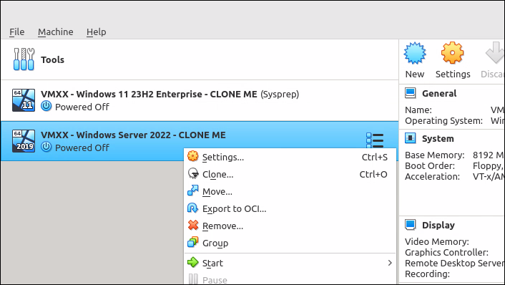Screen dimensions: 505x285
Task: Click the New starburst toolbar icon
Action: (x=415, y=53)
